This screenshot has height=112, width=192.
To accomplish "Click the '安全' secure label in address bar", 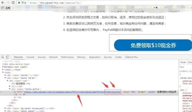I will (24, 3).
